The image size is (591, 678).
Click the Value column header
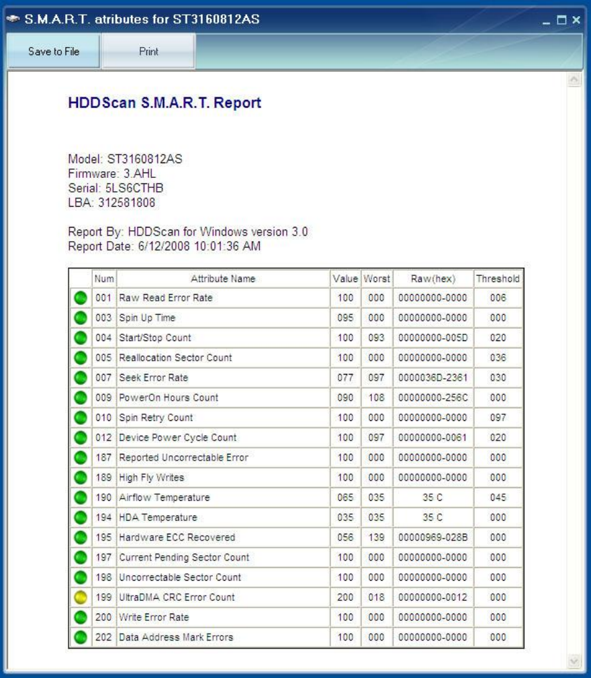click(345, 279)
